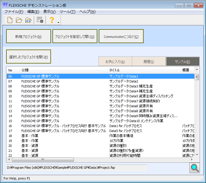
Task: Click the Communicatorにつなぐ(C) button
Action: [x=121, y=36]
